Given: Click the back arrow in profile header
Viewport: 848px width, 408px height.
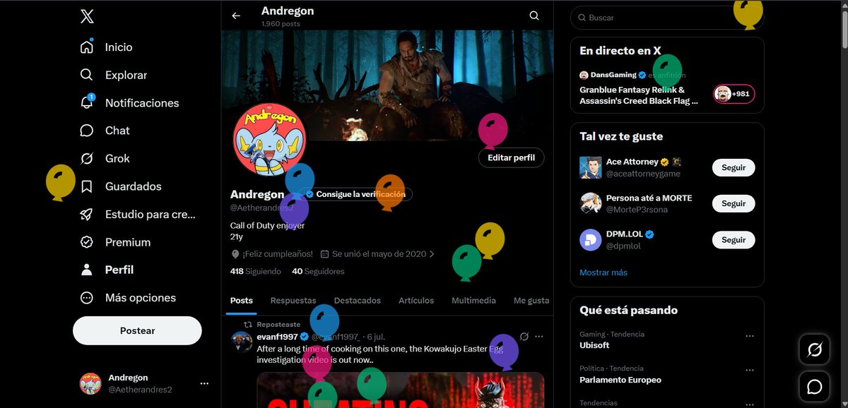Looking at the screenshot, I should pos(236,16).
